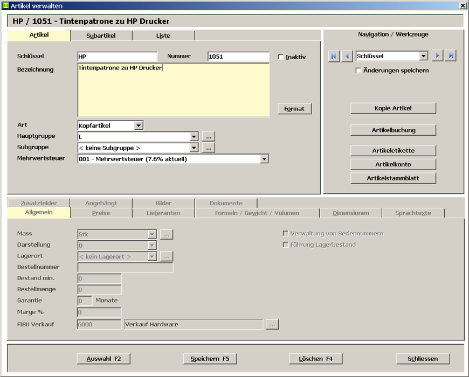Open the Mehrwertsteuer dropdown list
The height and width of the screenshot is (377, 469).
pos(264,159)
